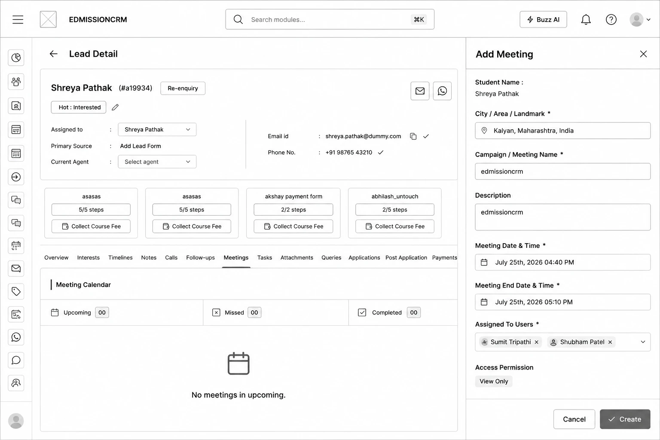The image size is (660, 440).
Task: Expand the Assigned To Users dropdown chevron
Action: pyautogui.click(x=643, y=342)
